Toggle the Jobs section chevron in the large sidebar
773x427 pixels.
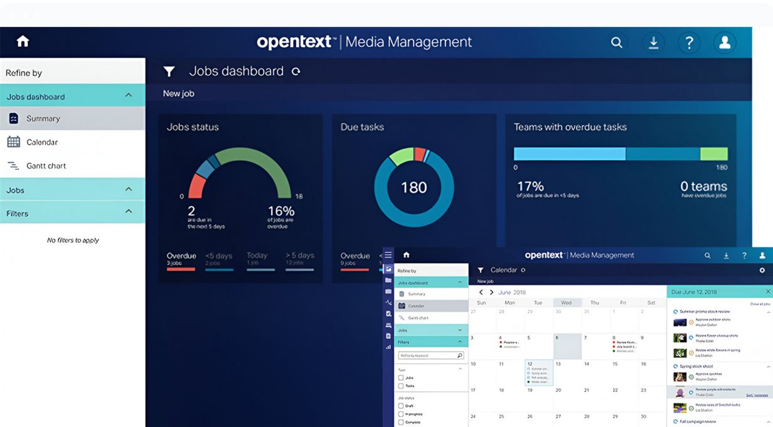pyautogui.click(x=129, y=189)
